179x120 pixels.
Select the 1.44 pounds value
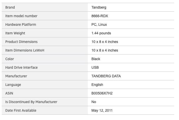pyautogui.click(x=101, y=33)
